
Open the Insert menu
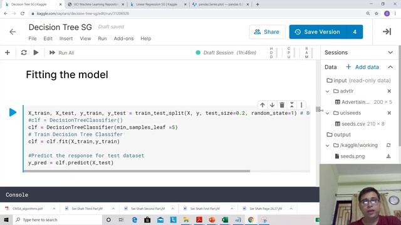66,39
